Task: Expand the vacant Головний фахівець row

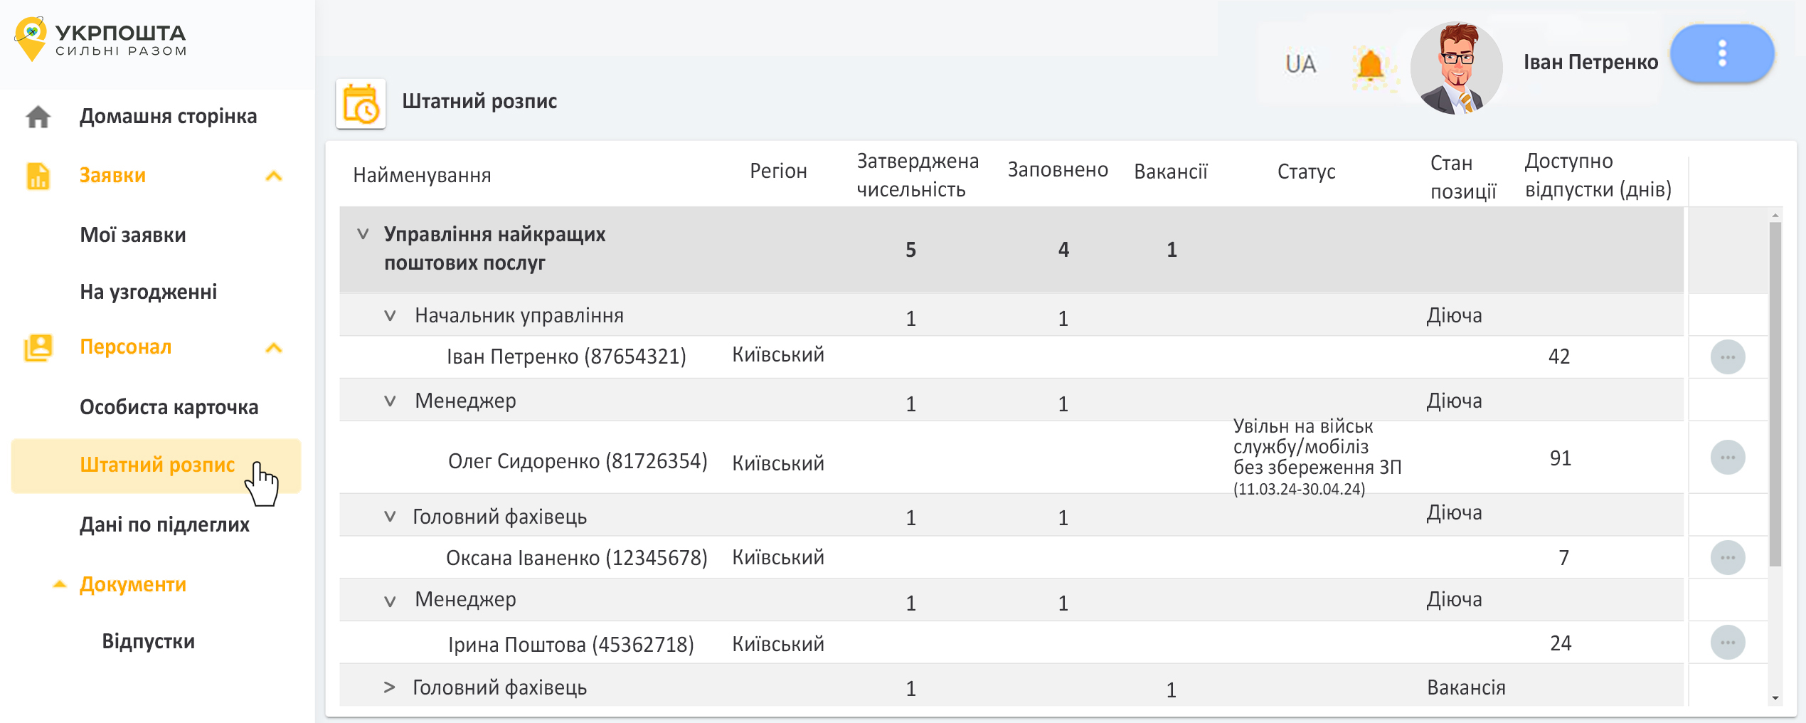Action: pos(389,687)
